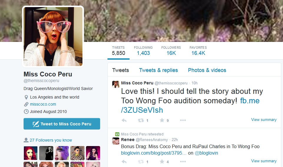
Task: Favorite the Too Wong Foo audition tweet
Action: [162, 120]
